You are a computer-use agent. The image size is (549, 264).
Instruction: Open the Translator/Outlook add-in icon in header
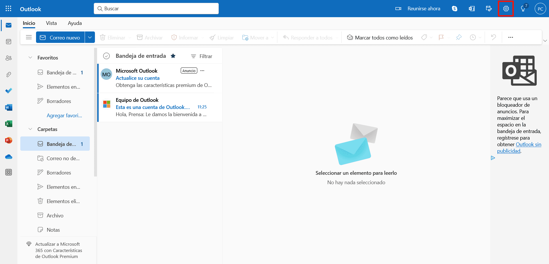click(x=472, y=9)
